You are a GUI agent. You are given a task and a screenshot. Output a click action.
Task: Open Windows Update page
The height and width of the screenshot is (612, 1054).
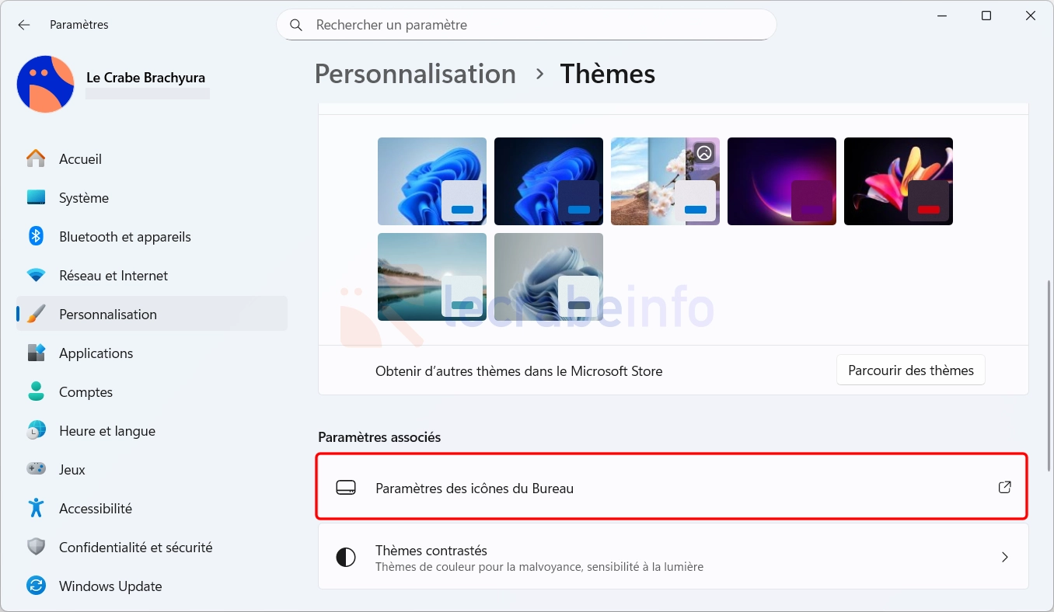click(x=152, y=586)
